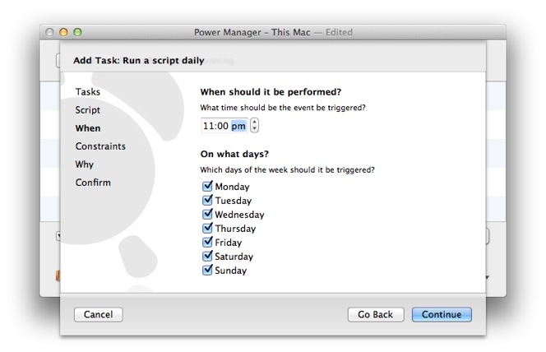Viewport: 546px width, 352px height.
Task: Click the gray close window button
Action: tap(49, 32)
